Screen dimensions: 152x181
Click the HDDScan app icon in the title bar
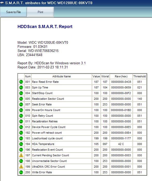point(2,3)
